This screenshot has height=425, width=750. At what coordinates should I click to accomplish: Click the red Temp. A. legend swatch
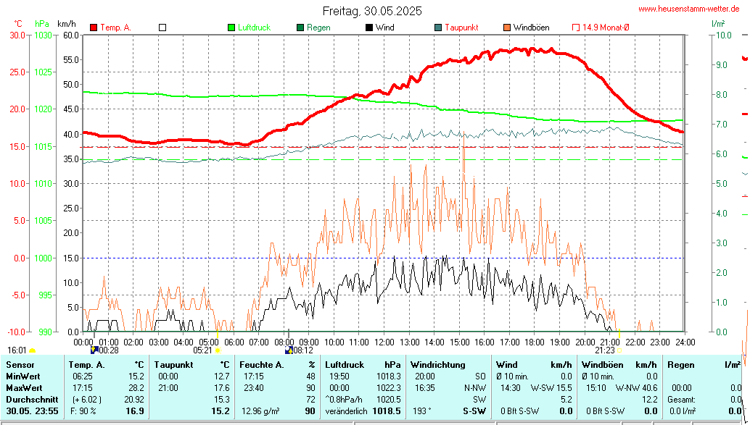[94, 28]
